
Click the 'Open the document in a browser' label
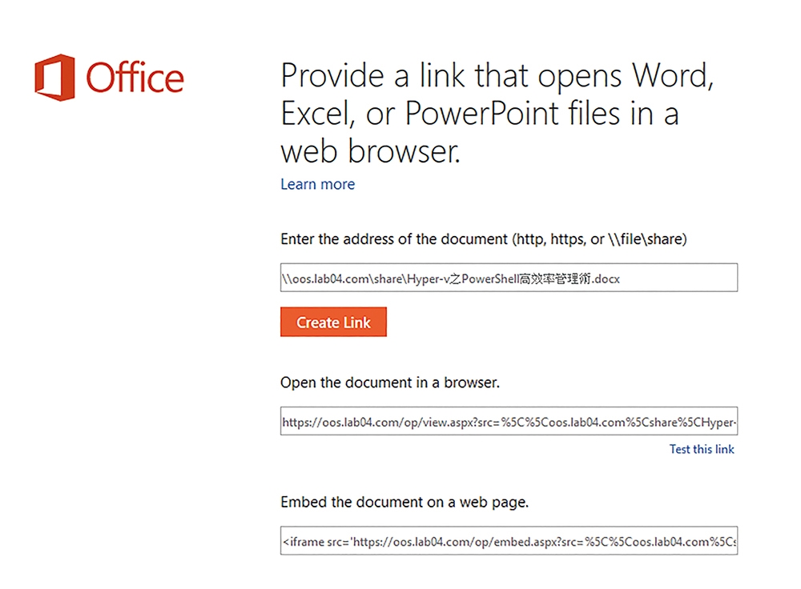tap(390, 383)
